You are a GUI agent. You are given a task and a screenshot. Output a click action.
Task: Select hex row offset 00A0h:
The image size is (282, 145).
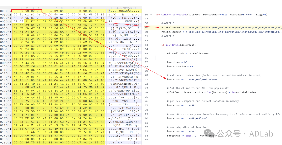point(5,45)
